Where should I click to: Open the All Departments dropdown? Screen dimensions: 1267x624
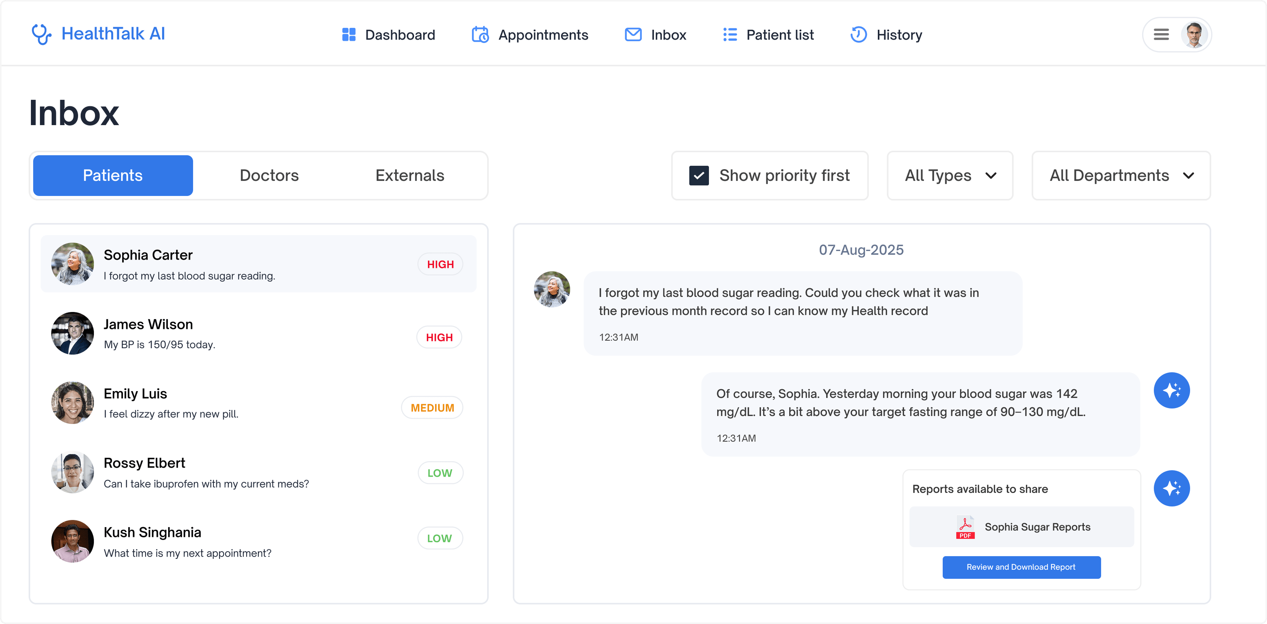pos(1121,176)
